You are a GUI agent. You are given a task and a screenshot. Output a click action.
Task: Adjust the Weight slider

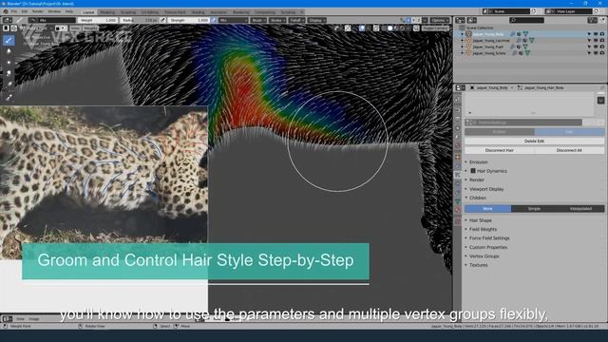[x=97, y=20]
